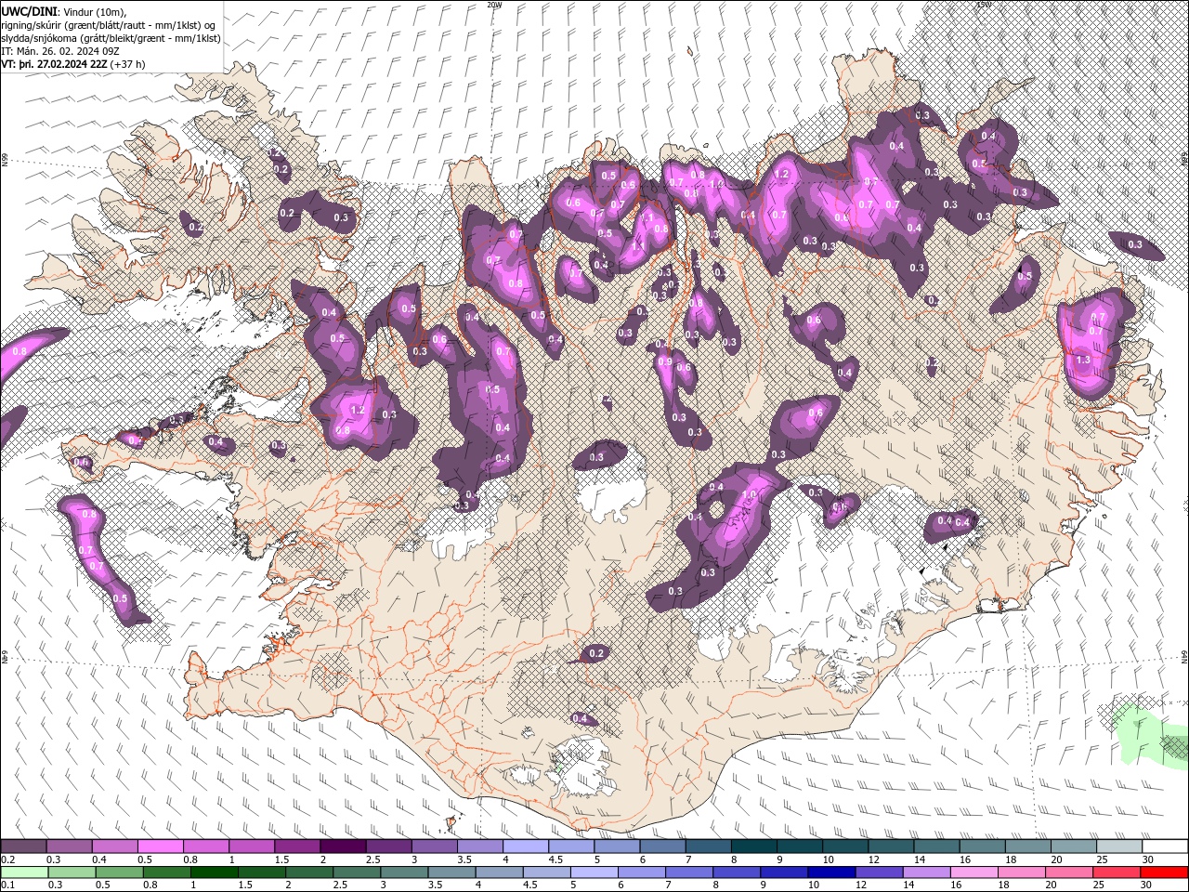Click the '(grátt/bleikt/grænt - mm/1klst)' text
The image size is (1189, 892).
click(149, 38)
